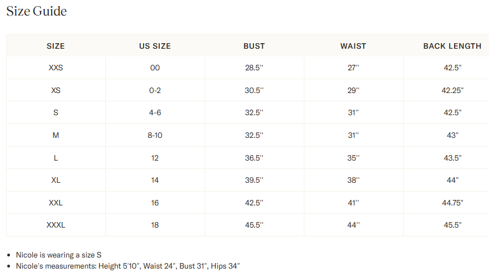Select the 42.25" back length cell

pos(452,90)
